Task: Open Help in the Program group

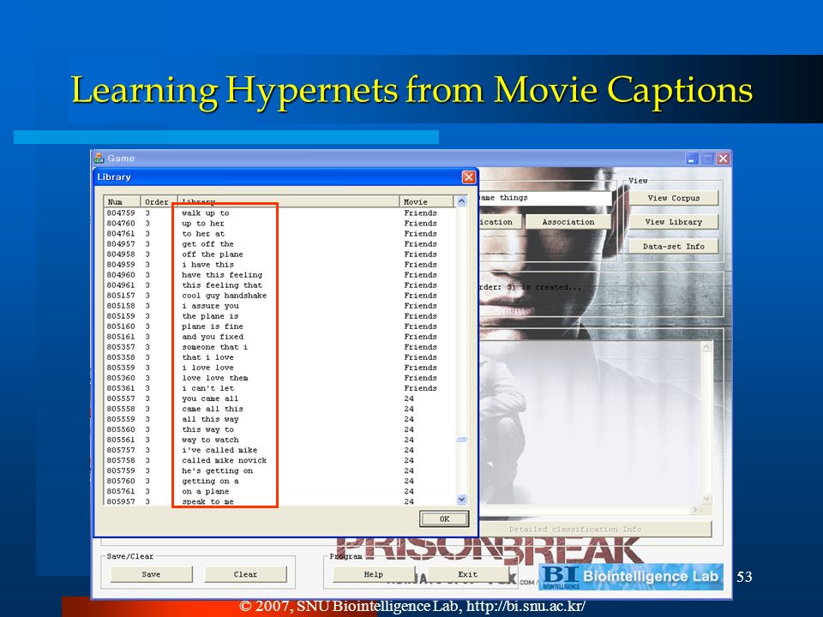Action: click(x=374, y=574)
